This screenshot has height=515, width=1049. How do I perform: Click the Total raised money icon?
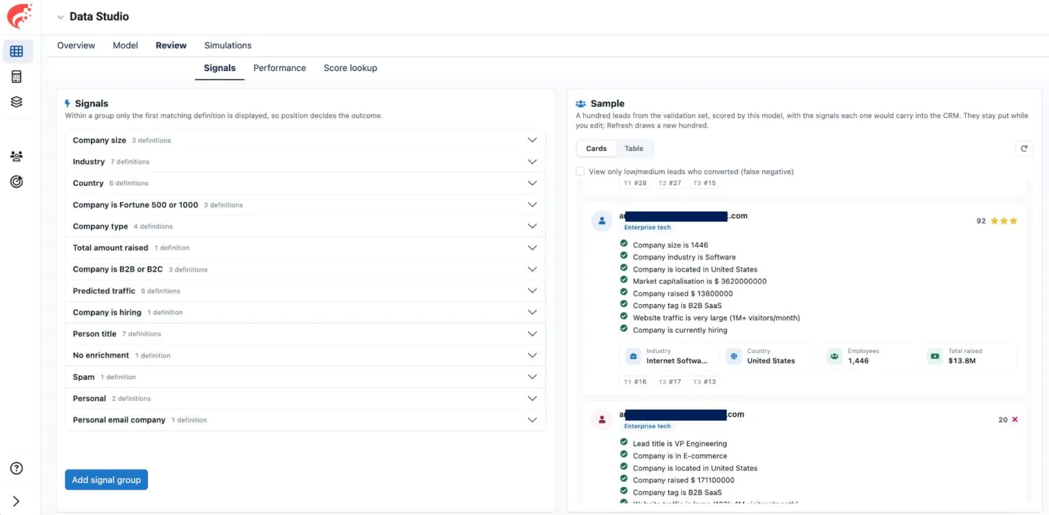934,356
